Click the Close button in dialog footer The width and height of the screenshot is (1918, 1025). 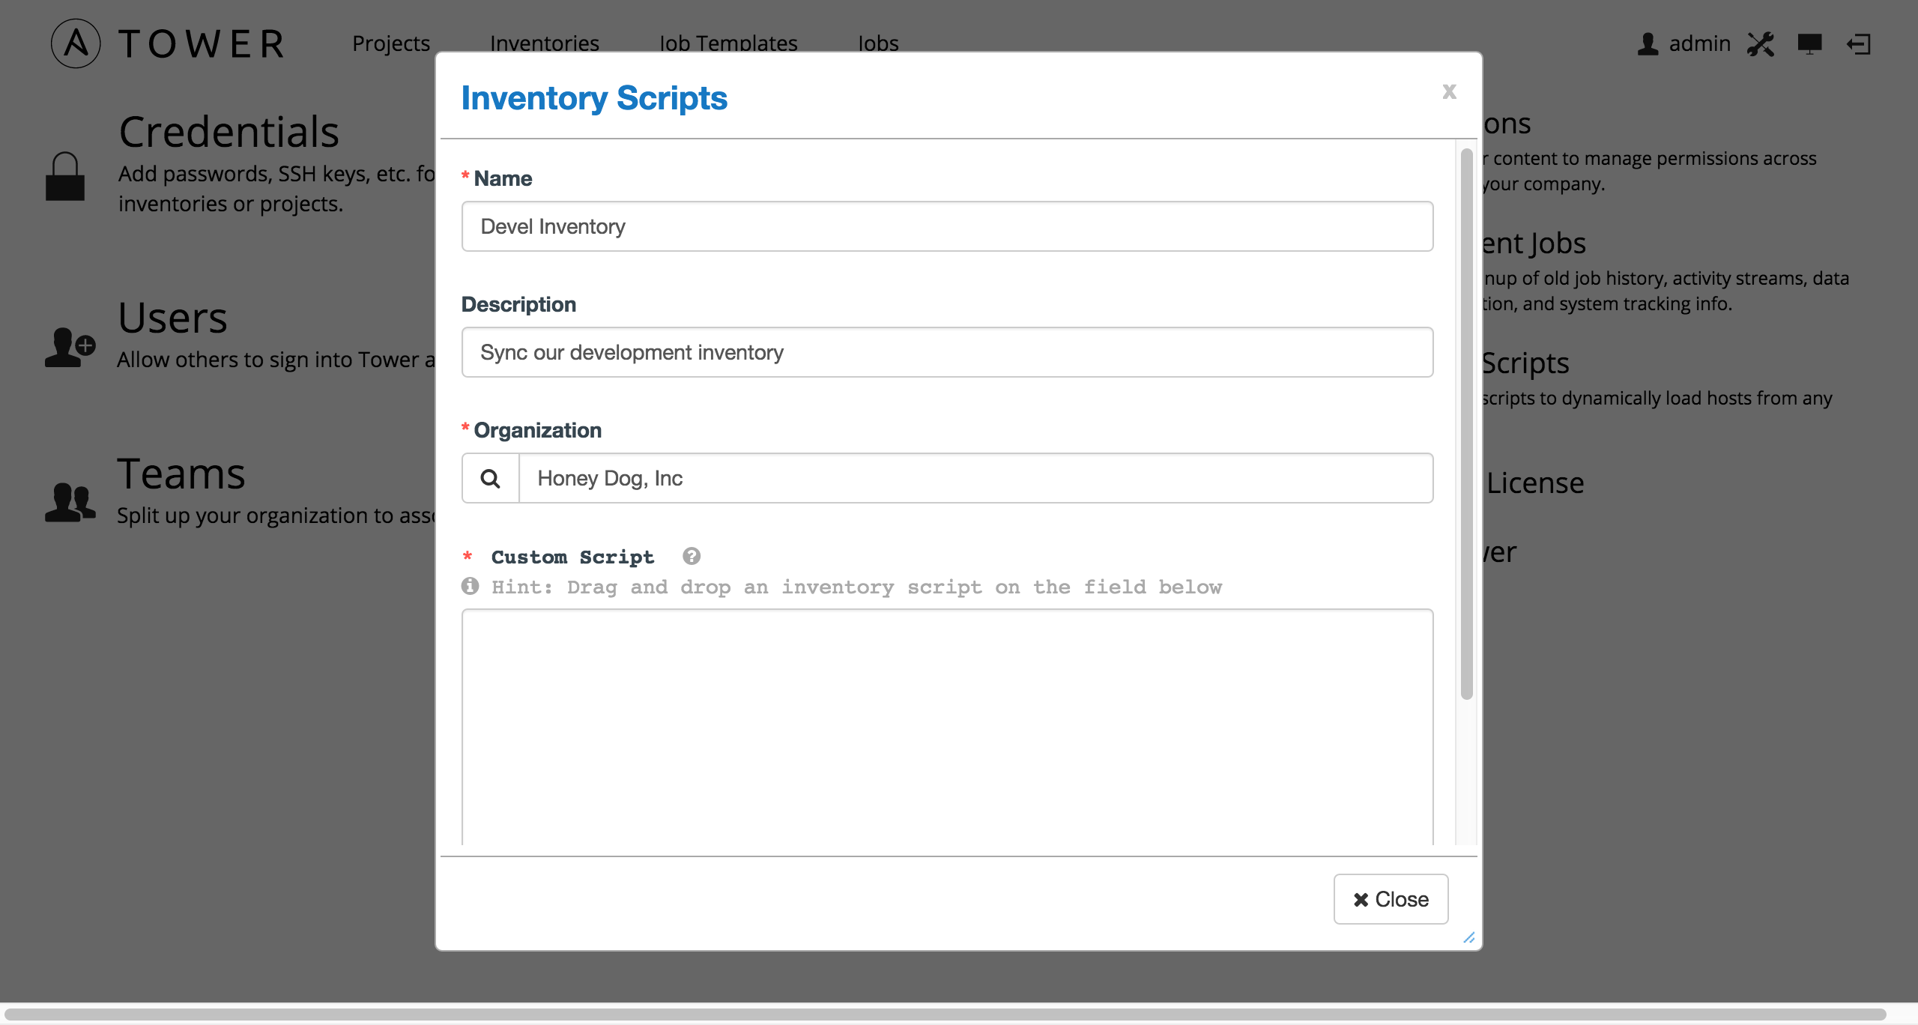pyautogui.click(x=1391, y=899)
